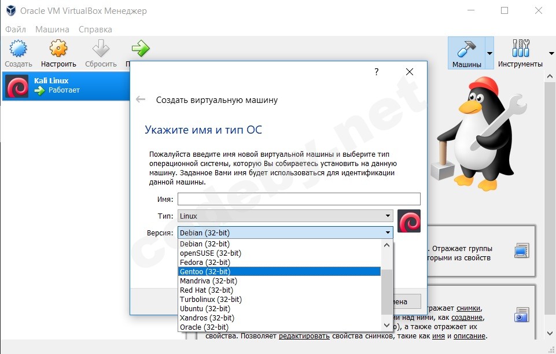Click the green arrow start icon
The image size is (556, 354).
[141, 49]
